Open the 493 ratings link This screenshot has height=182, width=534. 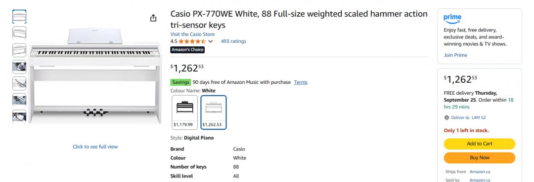tap(233, 41)
